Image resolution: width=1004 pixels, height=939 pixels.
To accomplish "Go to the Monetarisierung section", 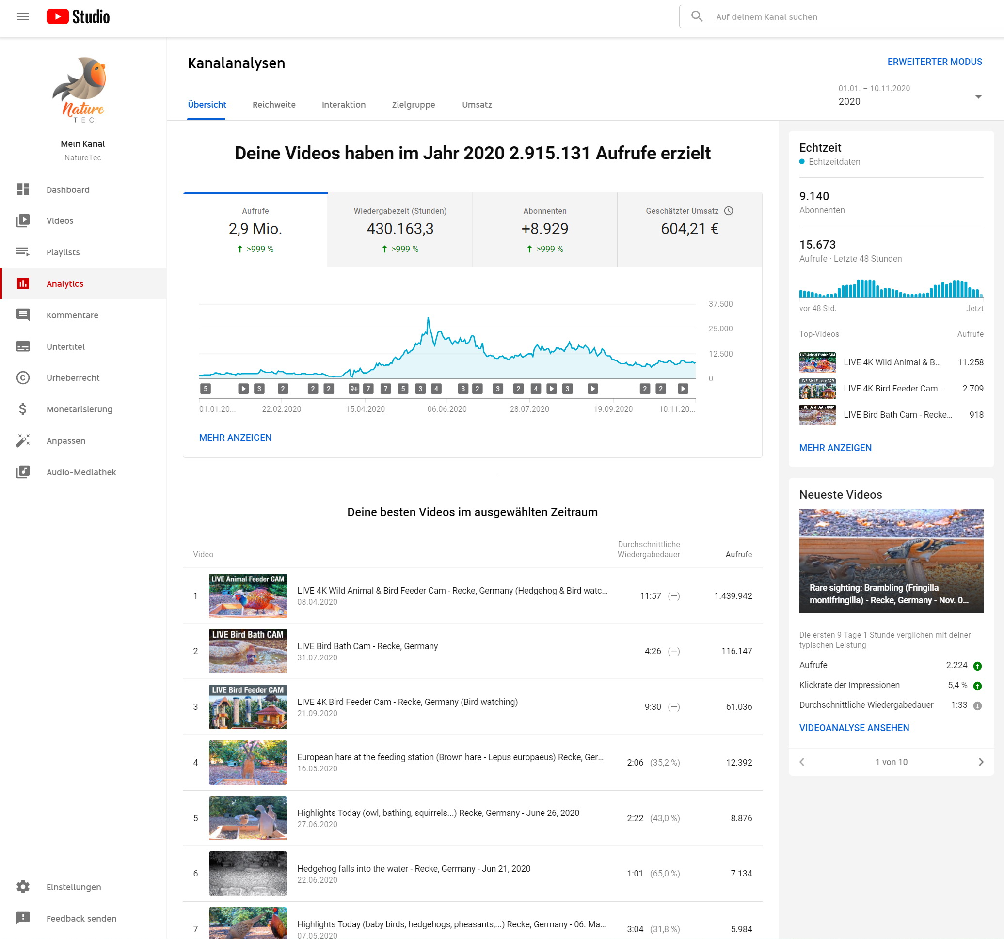I will [80, 409].
